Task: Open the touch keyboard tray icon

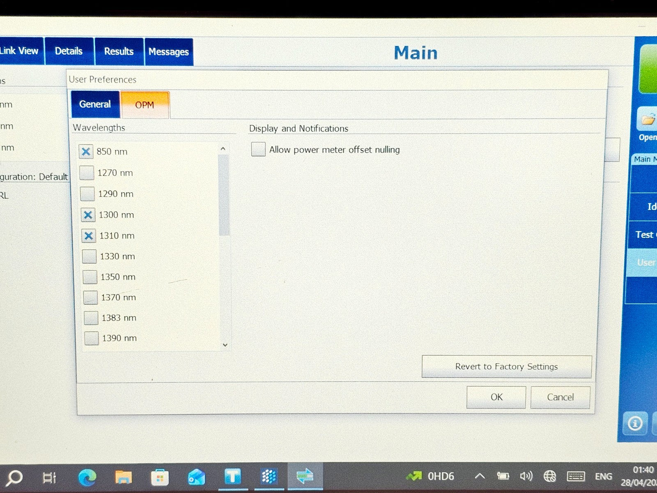Action: tap(576, 476)
